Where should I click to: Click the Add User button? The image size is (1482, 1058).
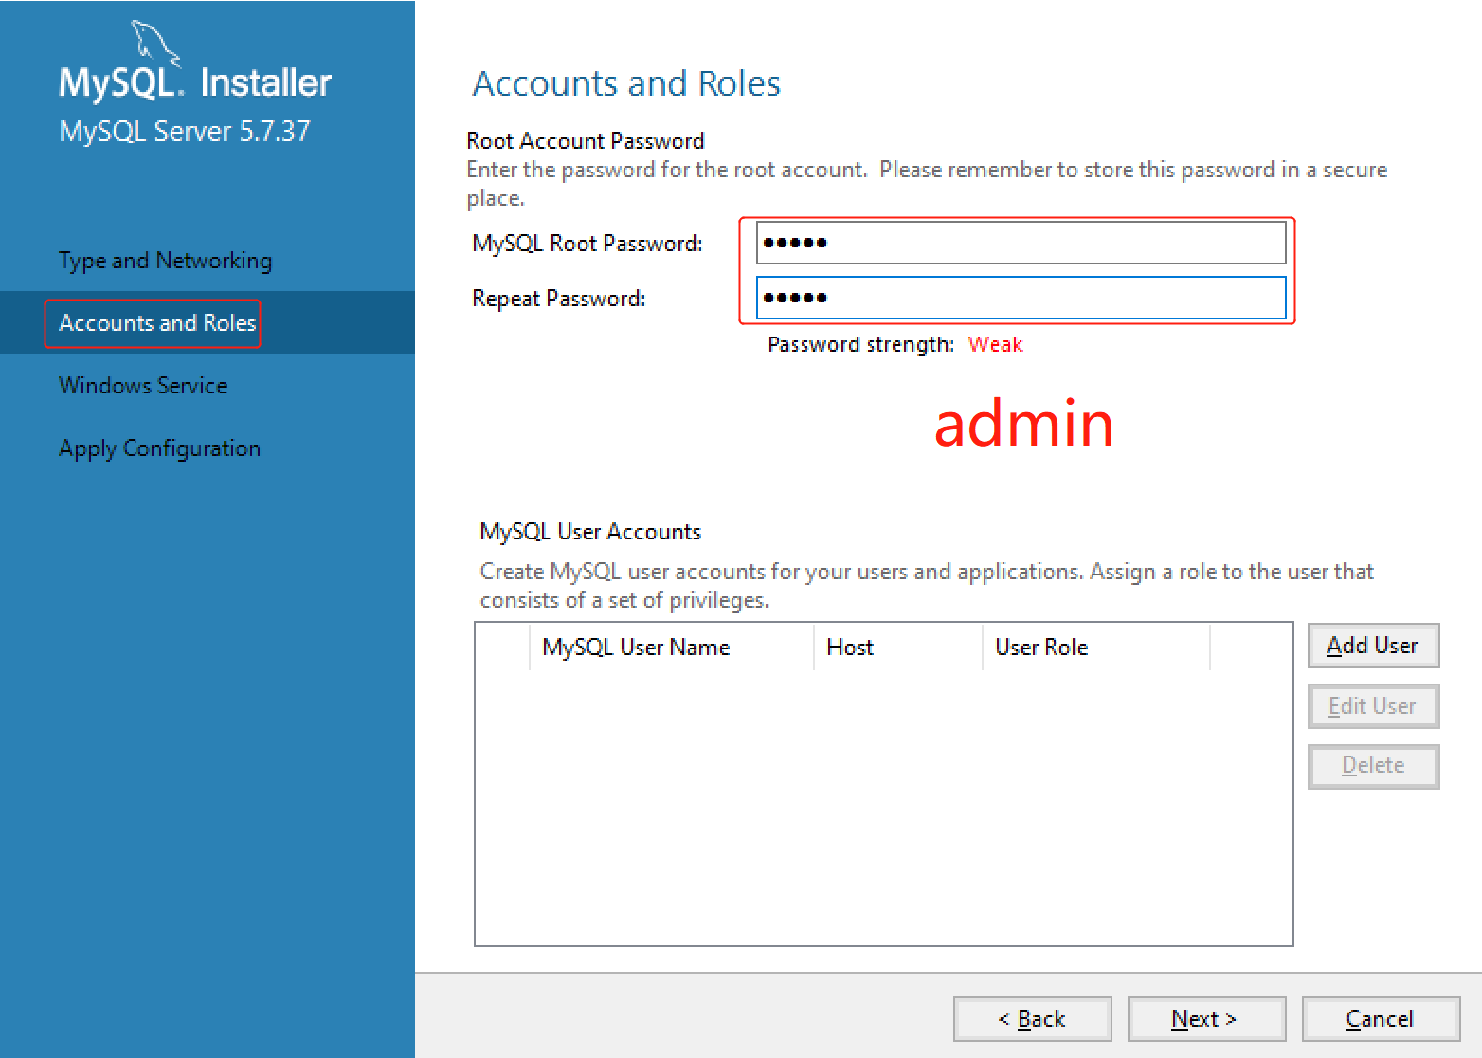1373,646
